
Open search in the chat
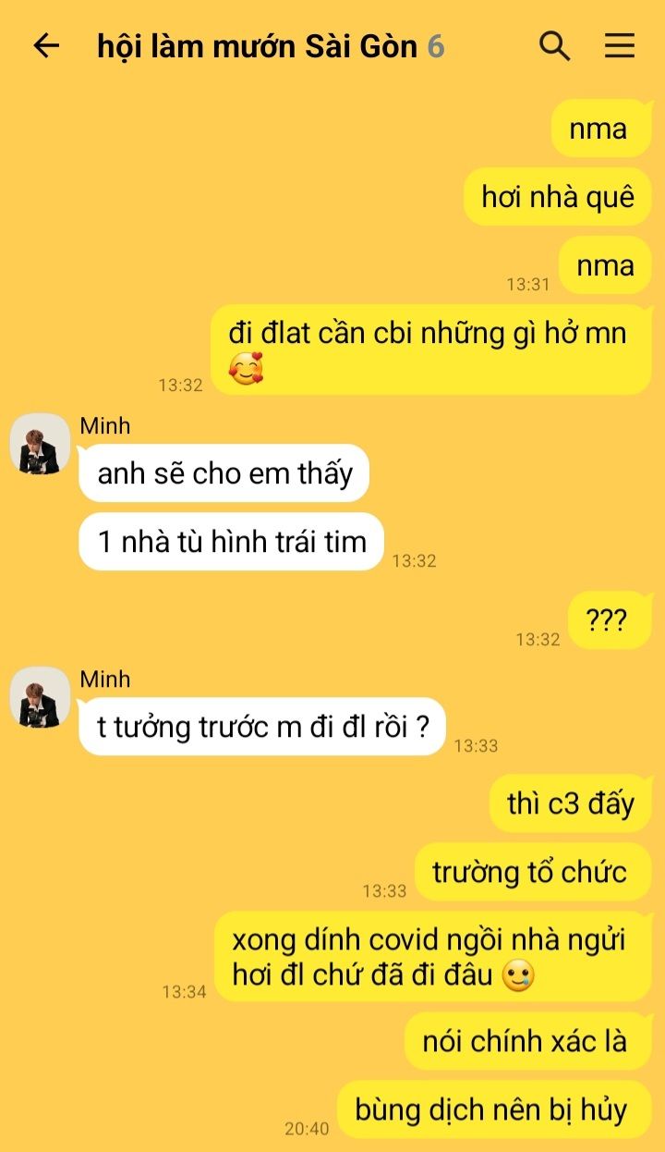tap(554, 45)
